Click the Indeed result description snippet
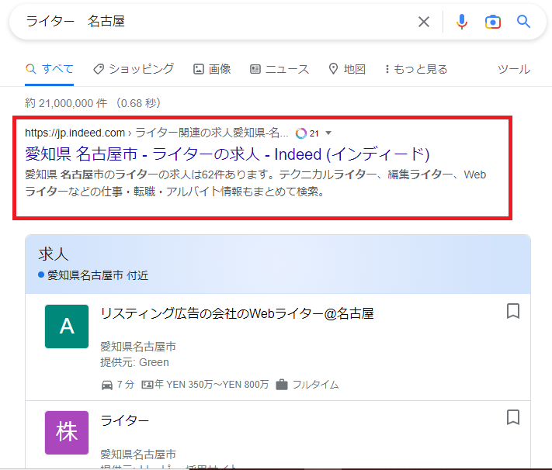552x470 pixels. 255,183
